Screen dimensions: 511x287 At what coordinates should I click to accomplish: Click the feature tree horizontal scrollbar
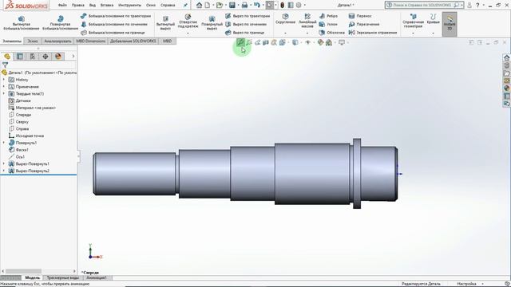[23, 271]
